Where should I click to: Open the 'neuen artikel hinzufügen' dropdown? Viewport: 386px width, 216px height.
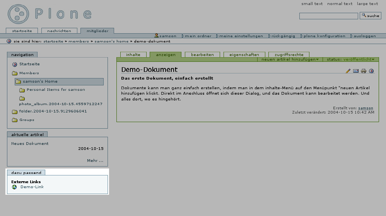point(290,60)
